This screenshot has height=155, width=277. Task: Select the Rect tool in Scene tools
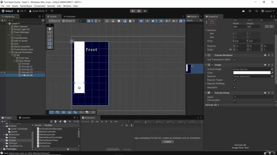click(50, 43)
